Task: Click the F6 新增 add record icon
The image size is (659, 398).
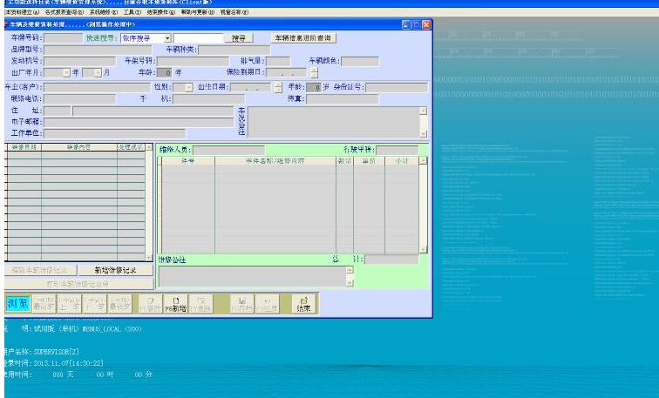Action: tap(177, 303)
